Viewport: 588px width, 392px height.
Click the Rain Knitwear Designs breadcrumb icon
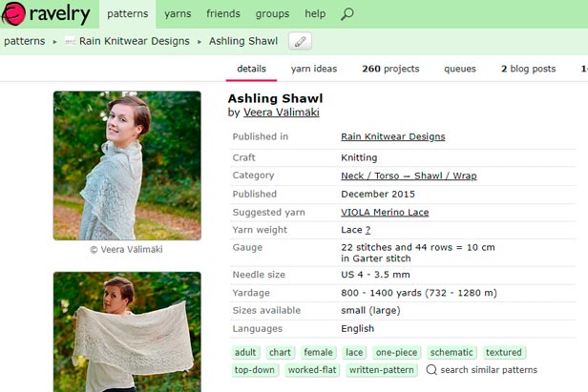pyautogui.click(x=70, y=41)
